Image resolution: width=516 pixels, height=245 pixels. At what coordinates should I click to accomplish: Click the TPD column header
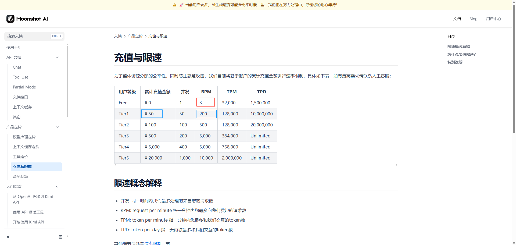[261, 92]
